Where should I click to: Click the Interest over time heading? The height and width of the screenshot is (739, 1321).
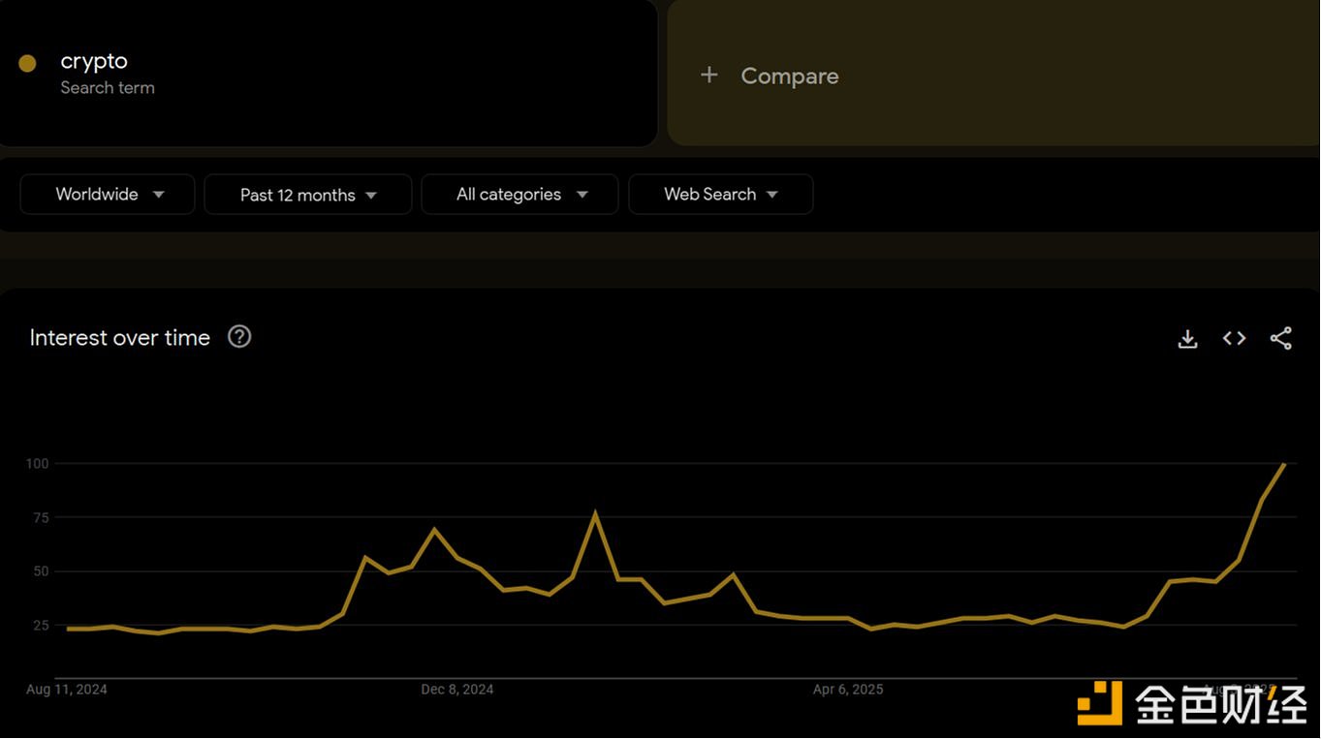tap(120, 338)
